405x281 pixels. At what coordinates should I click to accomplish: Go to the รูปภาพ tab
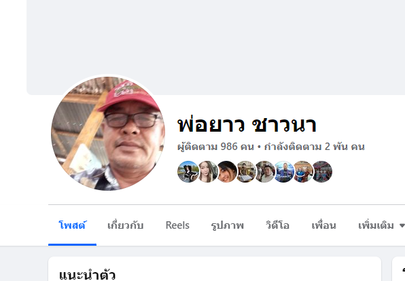tap(227, 225)
